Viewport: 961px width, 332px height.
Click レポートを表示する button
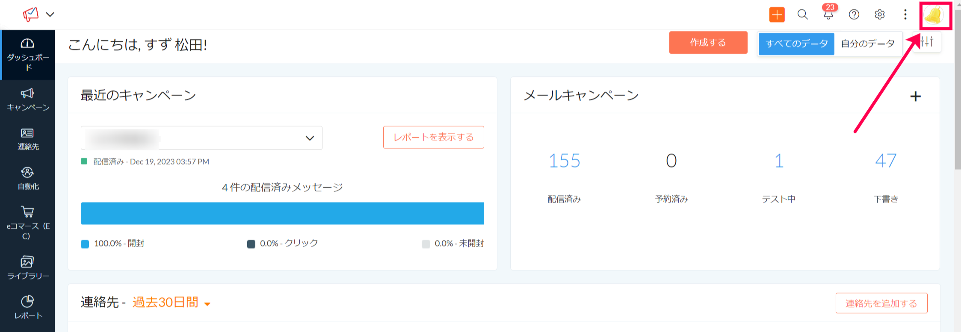coord(433,137)
